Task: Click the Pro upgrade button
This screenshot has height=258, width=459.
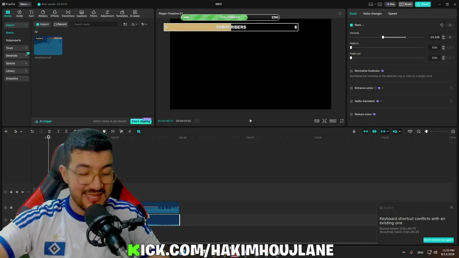Action: tap(390, 4)
